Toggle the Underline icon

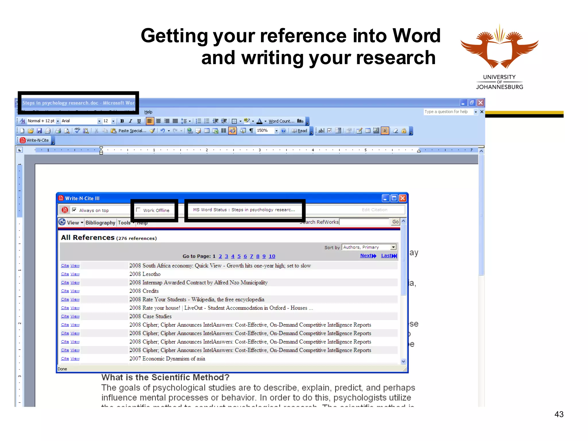coord(139,121)
